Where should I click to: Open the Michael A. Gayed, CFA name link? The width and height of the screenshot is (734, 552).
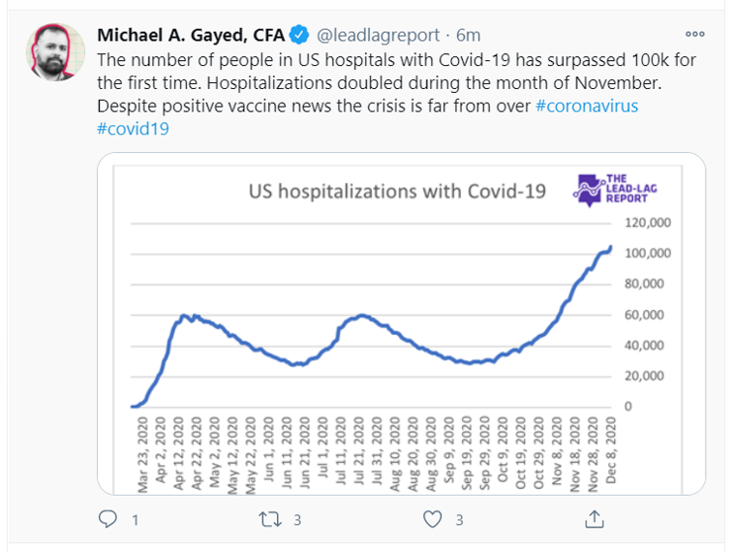click(x=191, y=35)
